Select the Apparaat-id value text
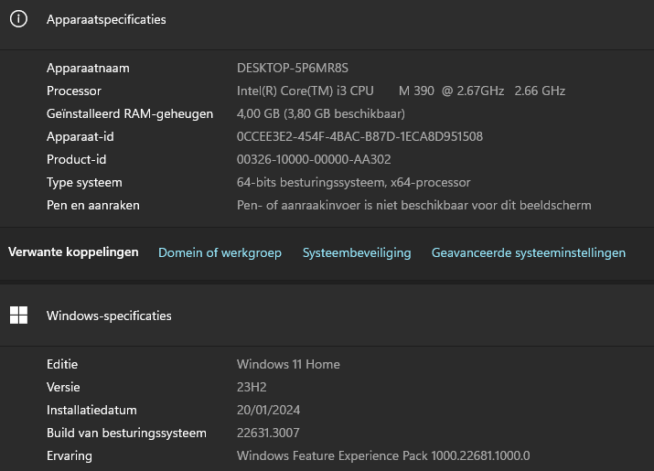The height and width of the screenshot is (471, 654). pyautogui.click(x=359, y=136)
